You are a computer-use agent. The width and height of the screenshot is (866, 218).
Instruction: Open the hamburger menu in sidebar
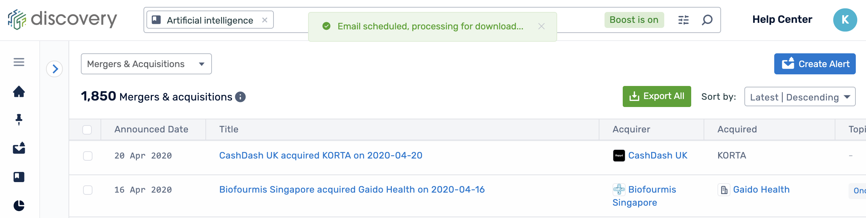pos(19,62)
